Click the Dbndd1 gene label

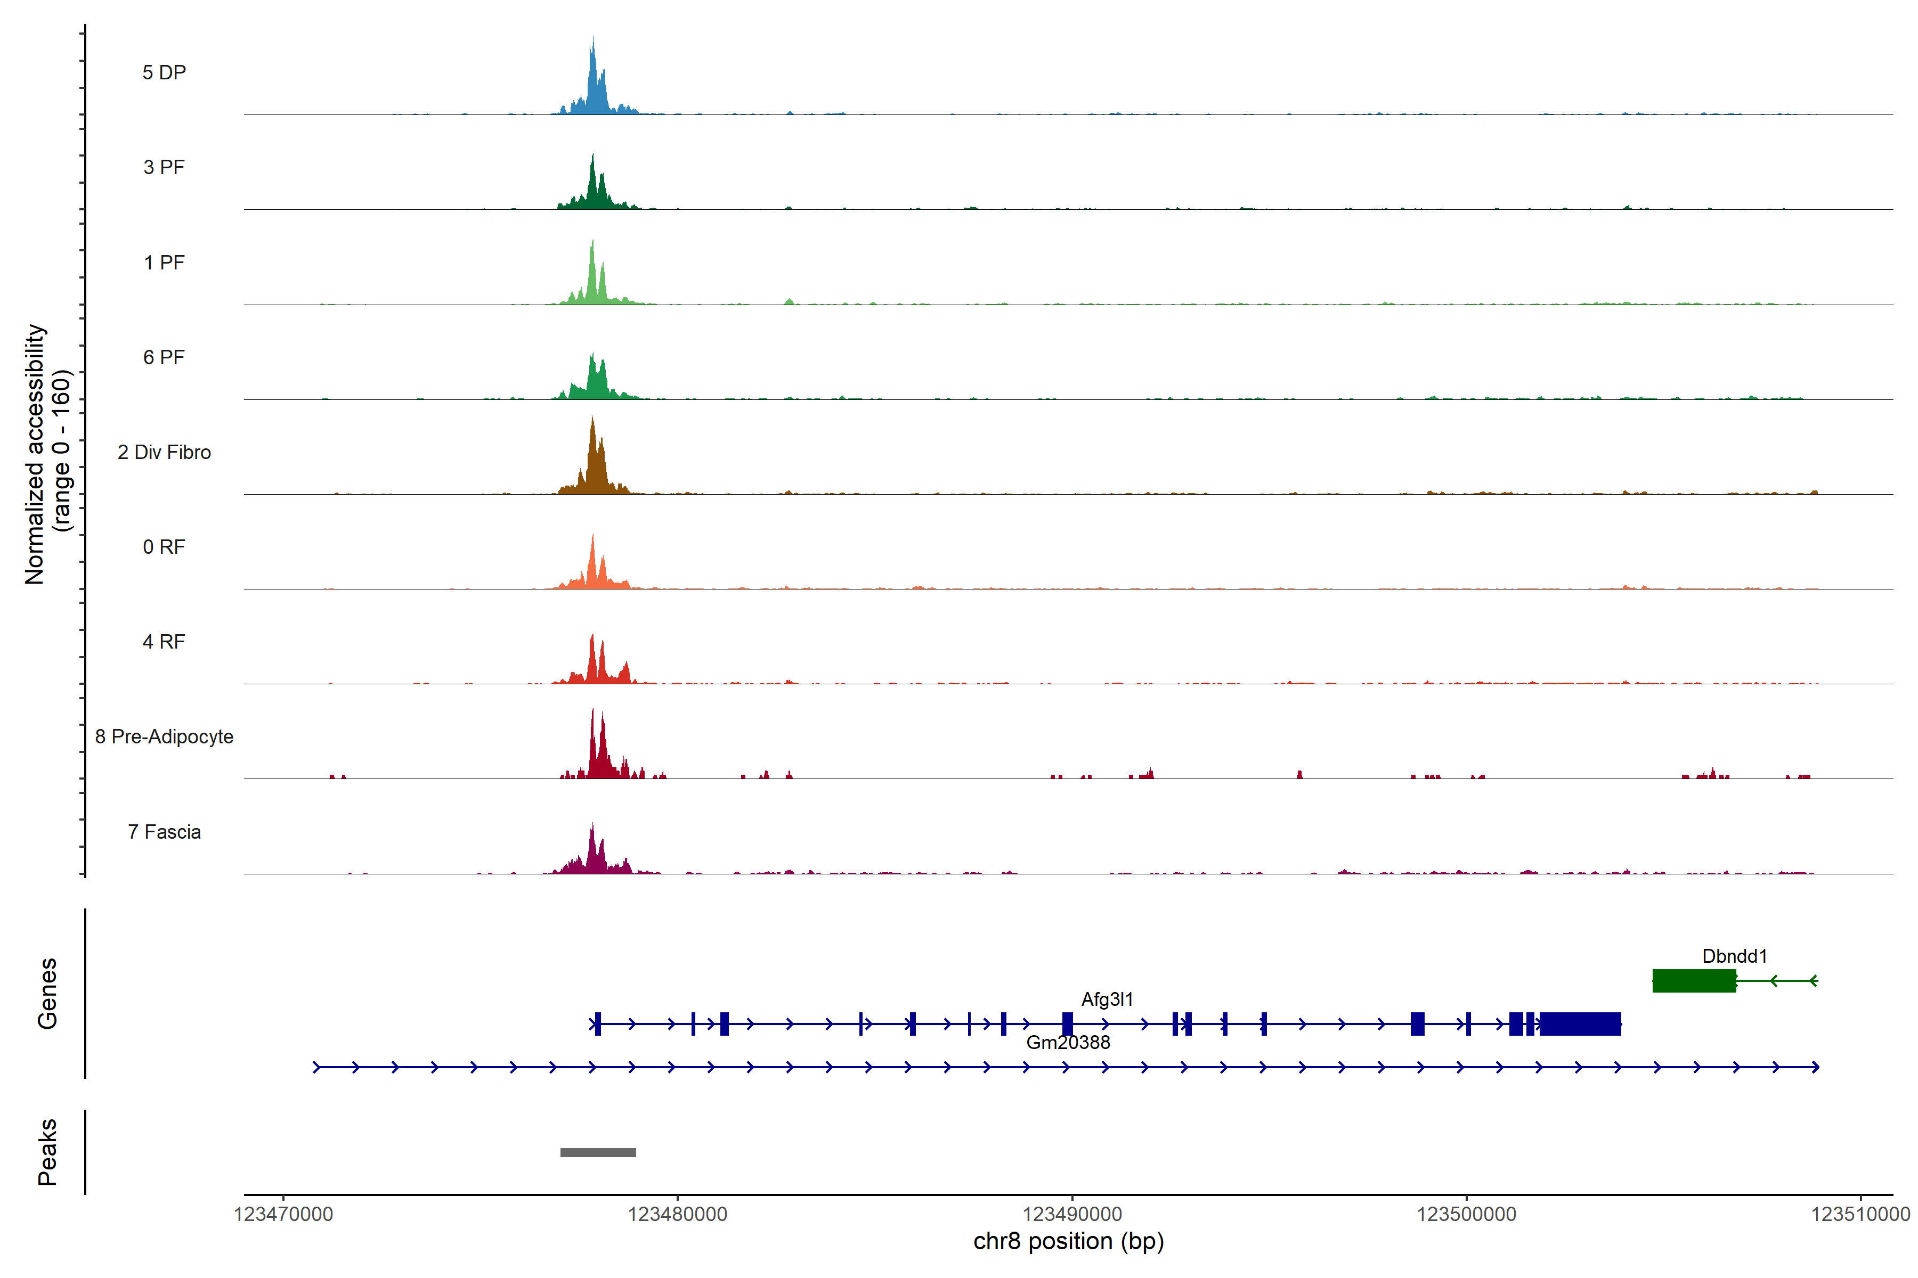[x=1734, y=956]
